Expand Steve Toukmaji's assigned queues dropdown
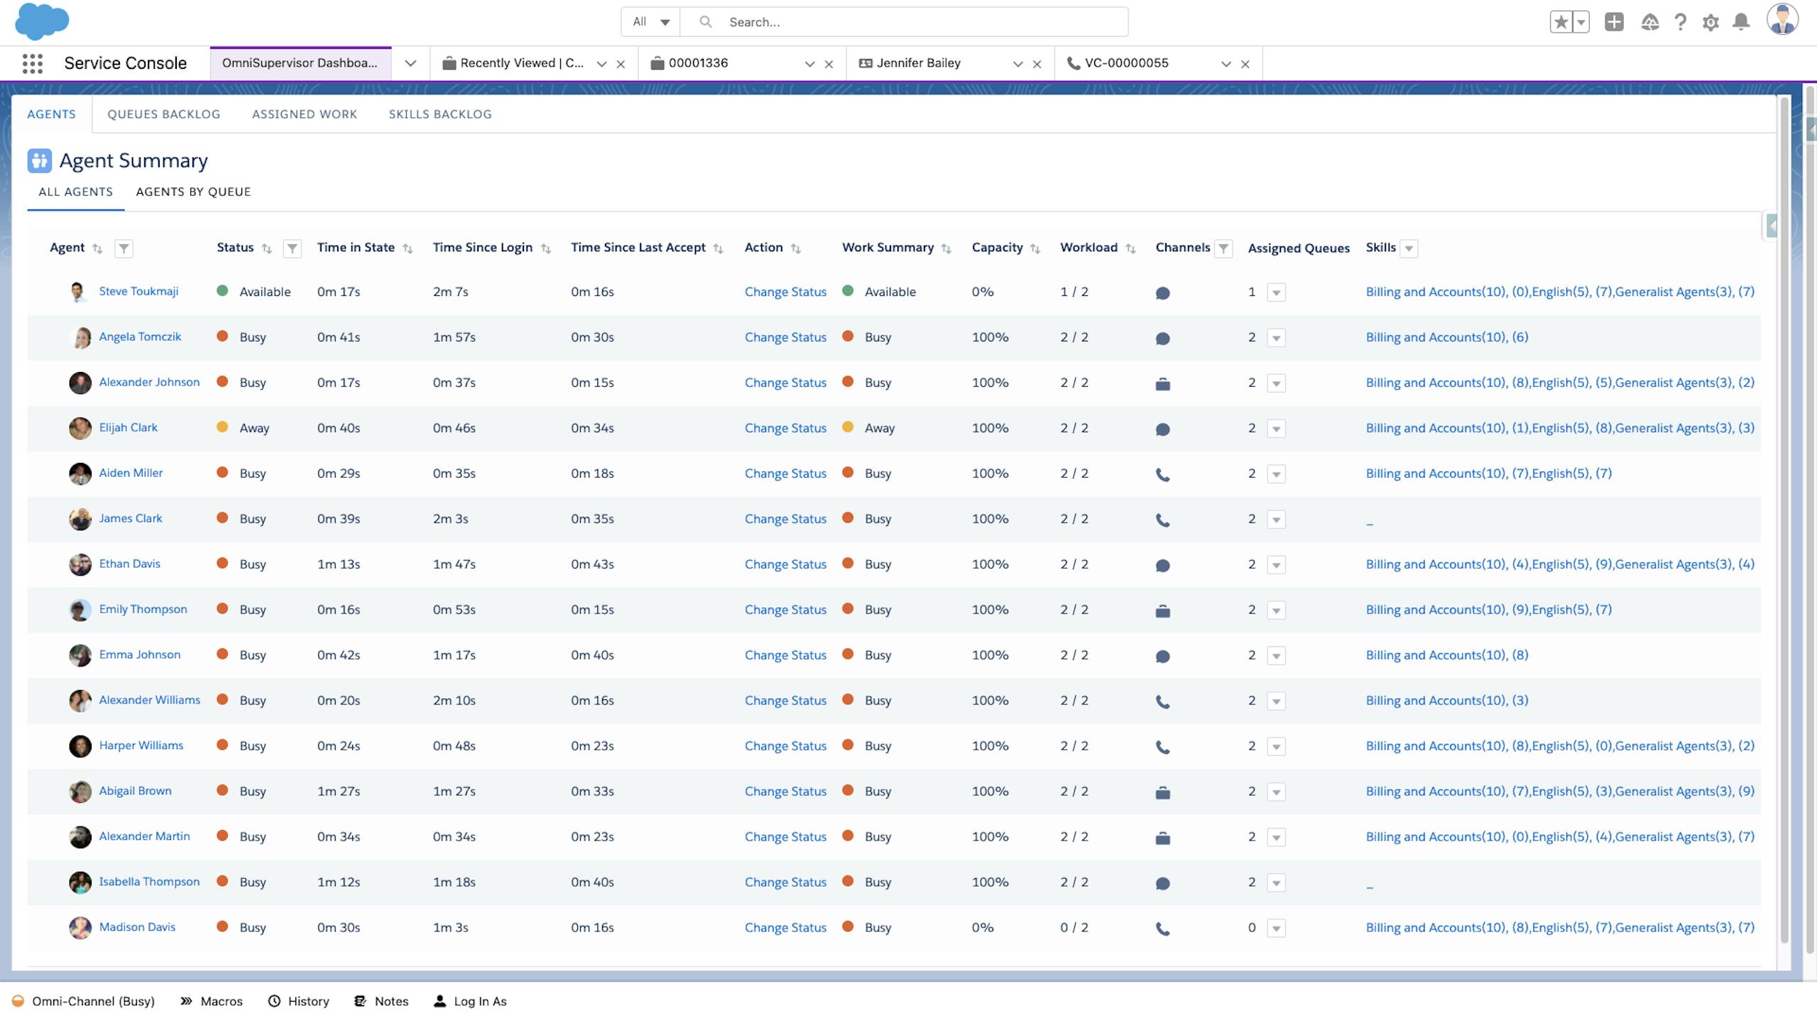 [x=1276, y=292]
